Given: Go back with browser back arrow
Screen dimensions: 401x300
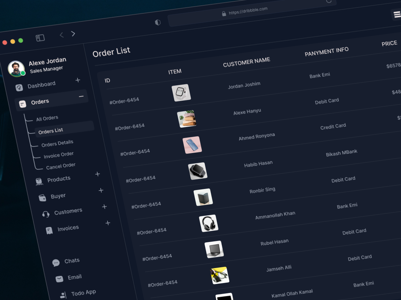Looking at the screenshot, I should pyautogui.click(x=61, y=35).
